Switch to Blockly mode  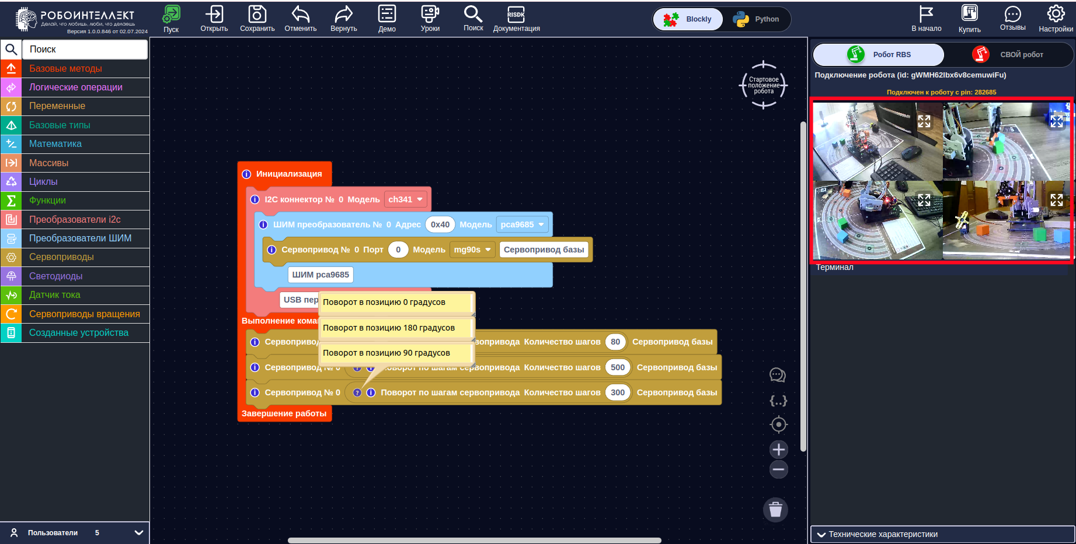tap(688, 19)
